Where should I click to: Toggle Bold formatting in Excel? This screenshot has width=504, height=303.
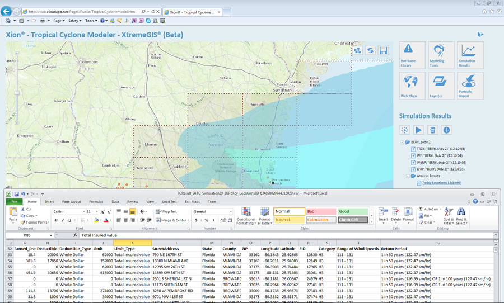56,220
